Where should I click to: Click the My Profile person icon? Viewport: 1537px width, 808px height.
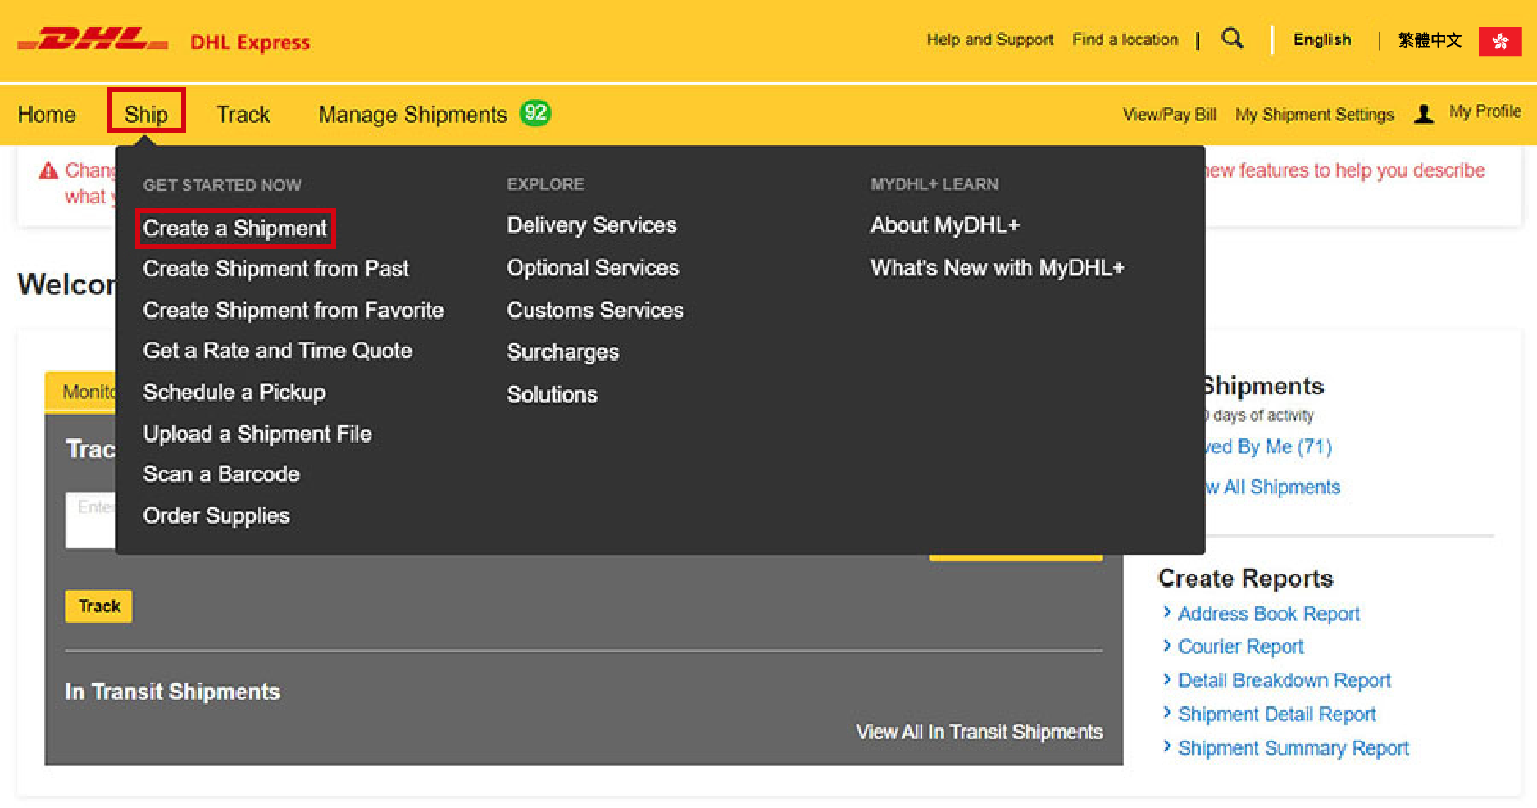1424,113
